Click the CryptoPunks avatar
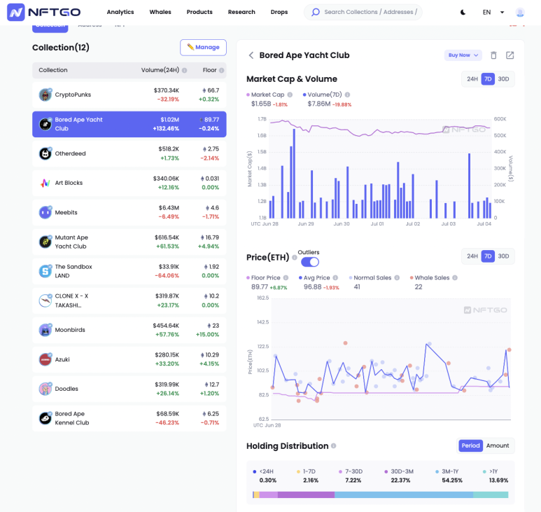 (x=45, y=95)
